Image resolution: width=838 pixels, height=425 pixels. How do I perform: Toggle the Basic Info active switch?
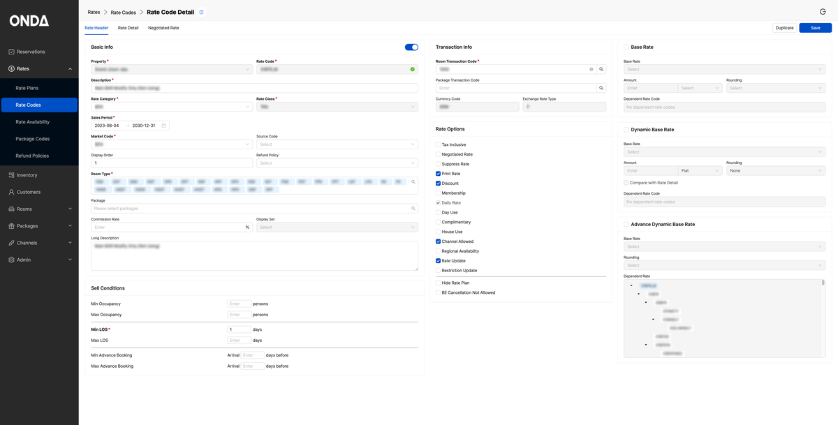pos(411,47)
